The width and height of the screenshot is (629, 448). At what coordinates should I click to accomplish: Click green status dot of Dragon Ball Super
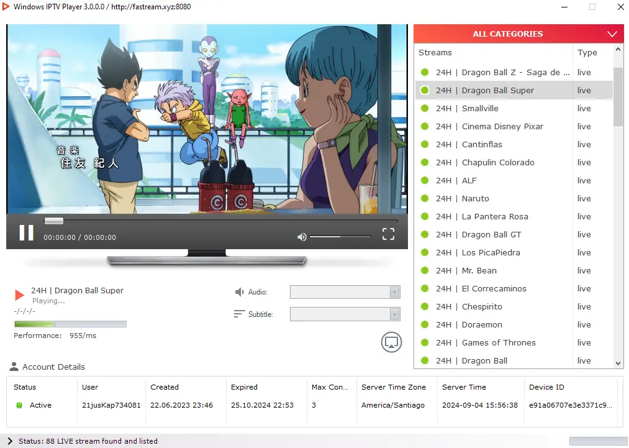tap(425, 90)
